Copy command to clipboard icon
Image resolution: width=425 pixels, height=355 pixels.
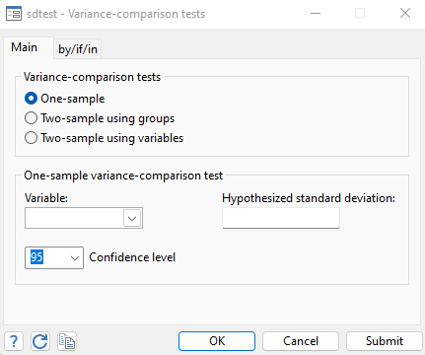click(x=67, y=341)
